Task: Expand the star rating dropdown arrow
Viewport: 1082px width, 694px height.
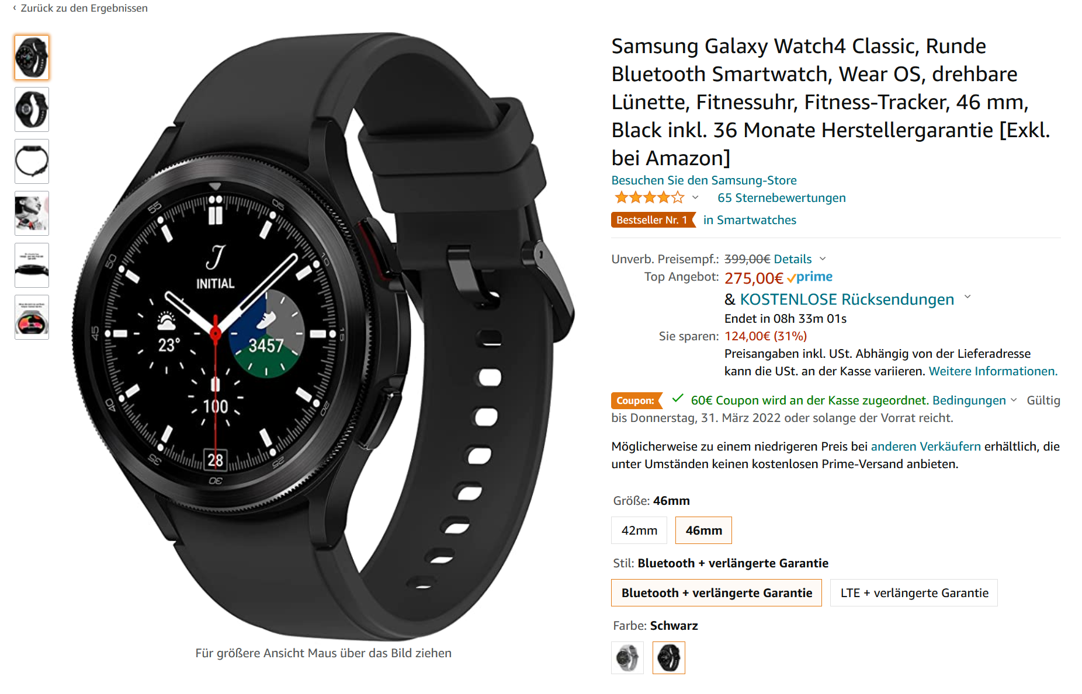Action: 695,198
